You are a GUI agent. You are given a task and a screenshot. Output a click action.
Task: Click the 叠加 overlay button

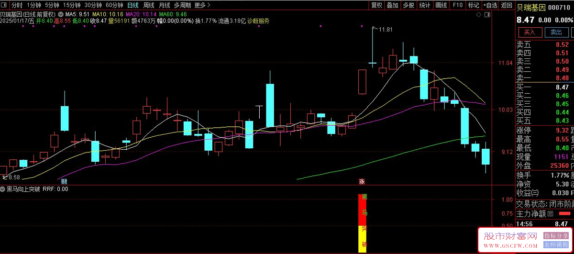tap(393, 5)
